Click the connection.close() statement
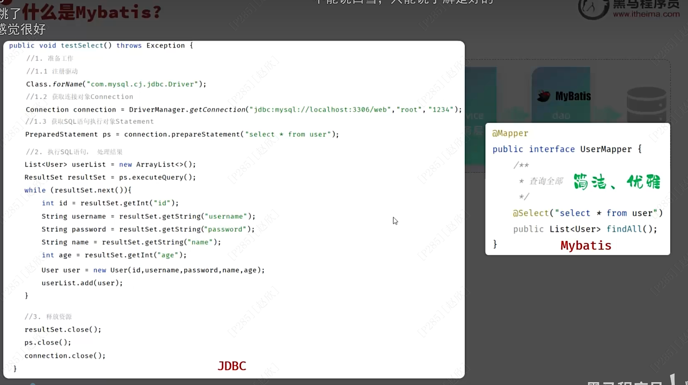The height and width of the screenshot is (385, 688). [65, 356]
